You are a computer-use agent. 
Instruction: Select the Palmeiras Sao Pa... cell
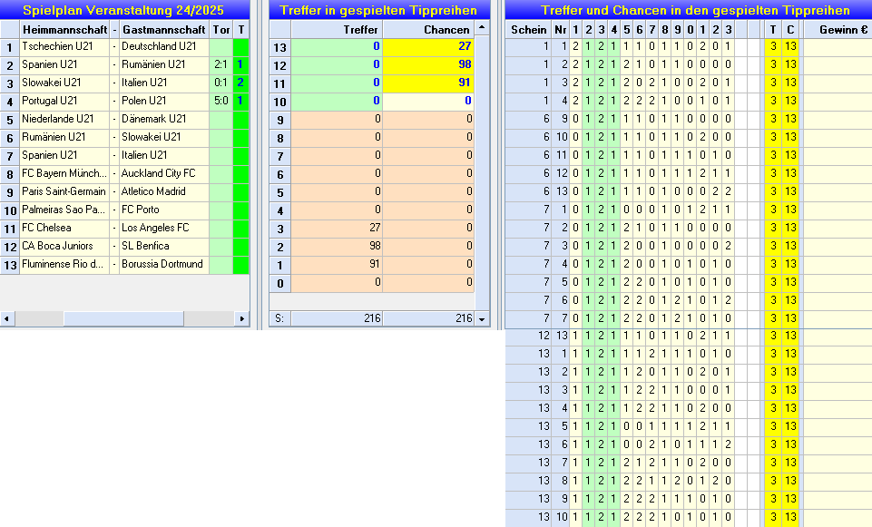64,210
